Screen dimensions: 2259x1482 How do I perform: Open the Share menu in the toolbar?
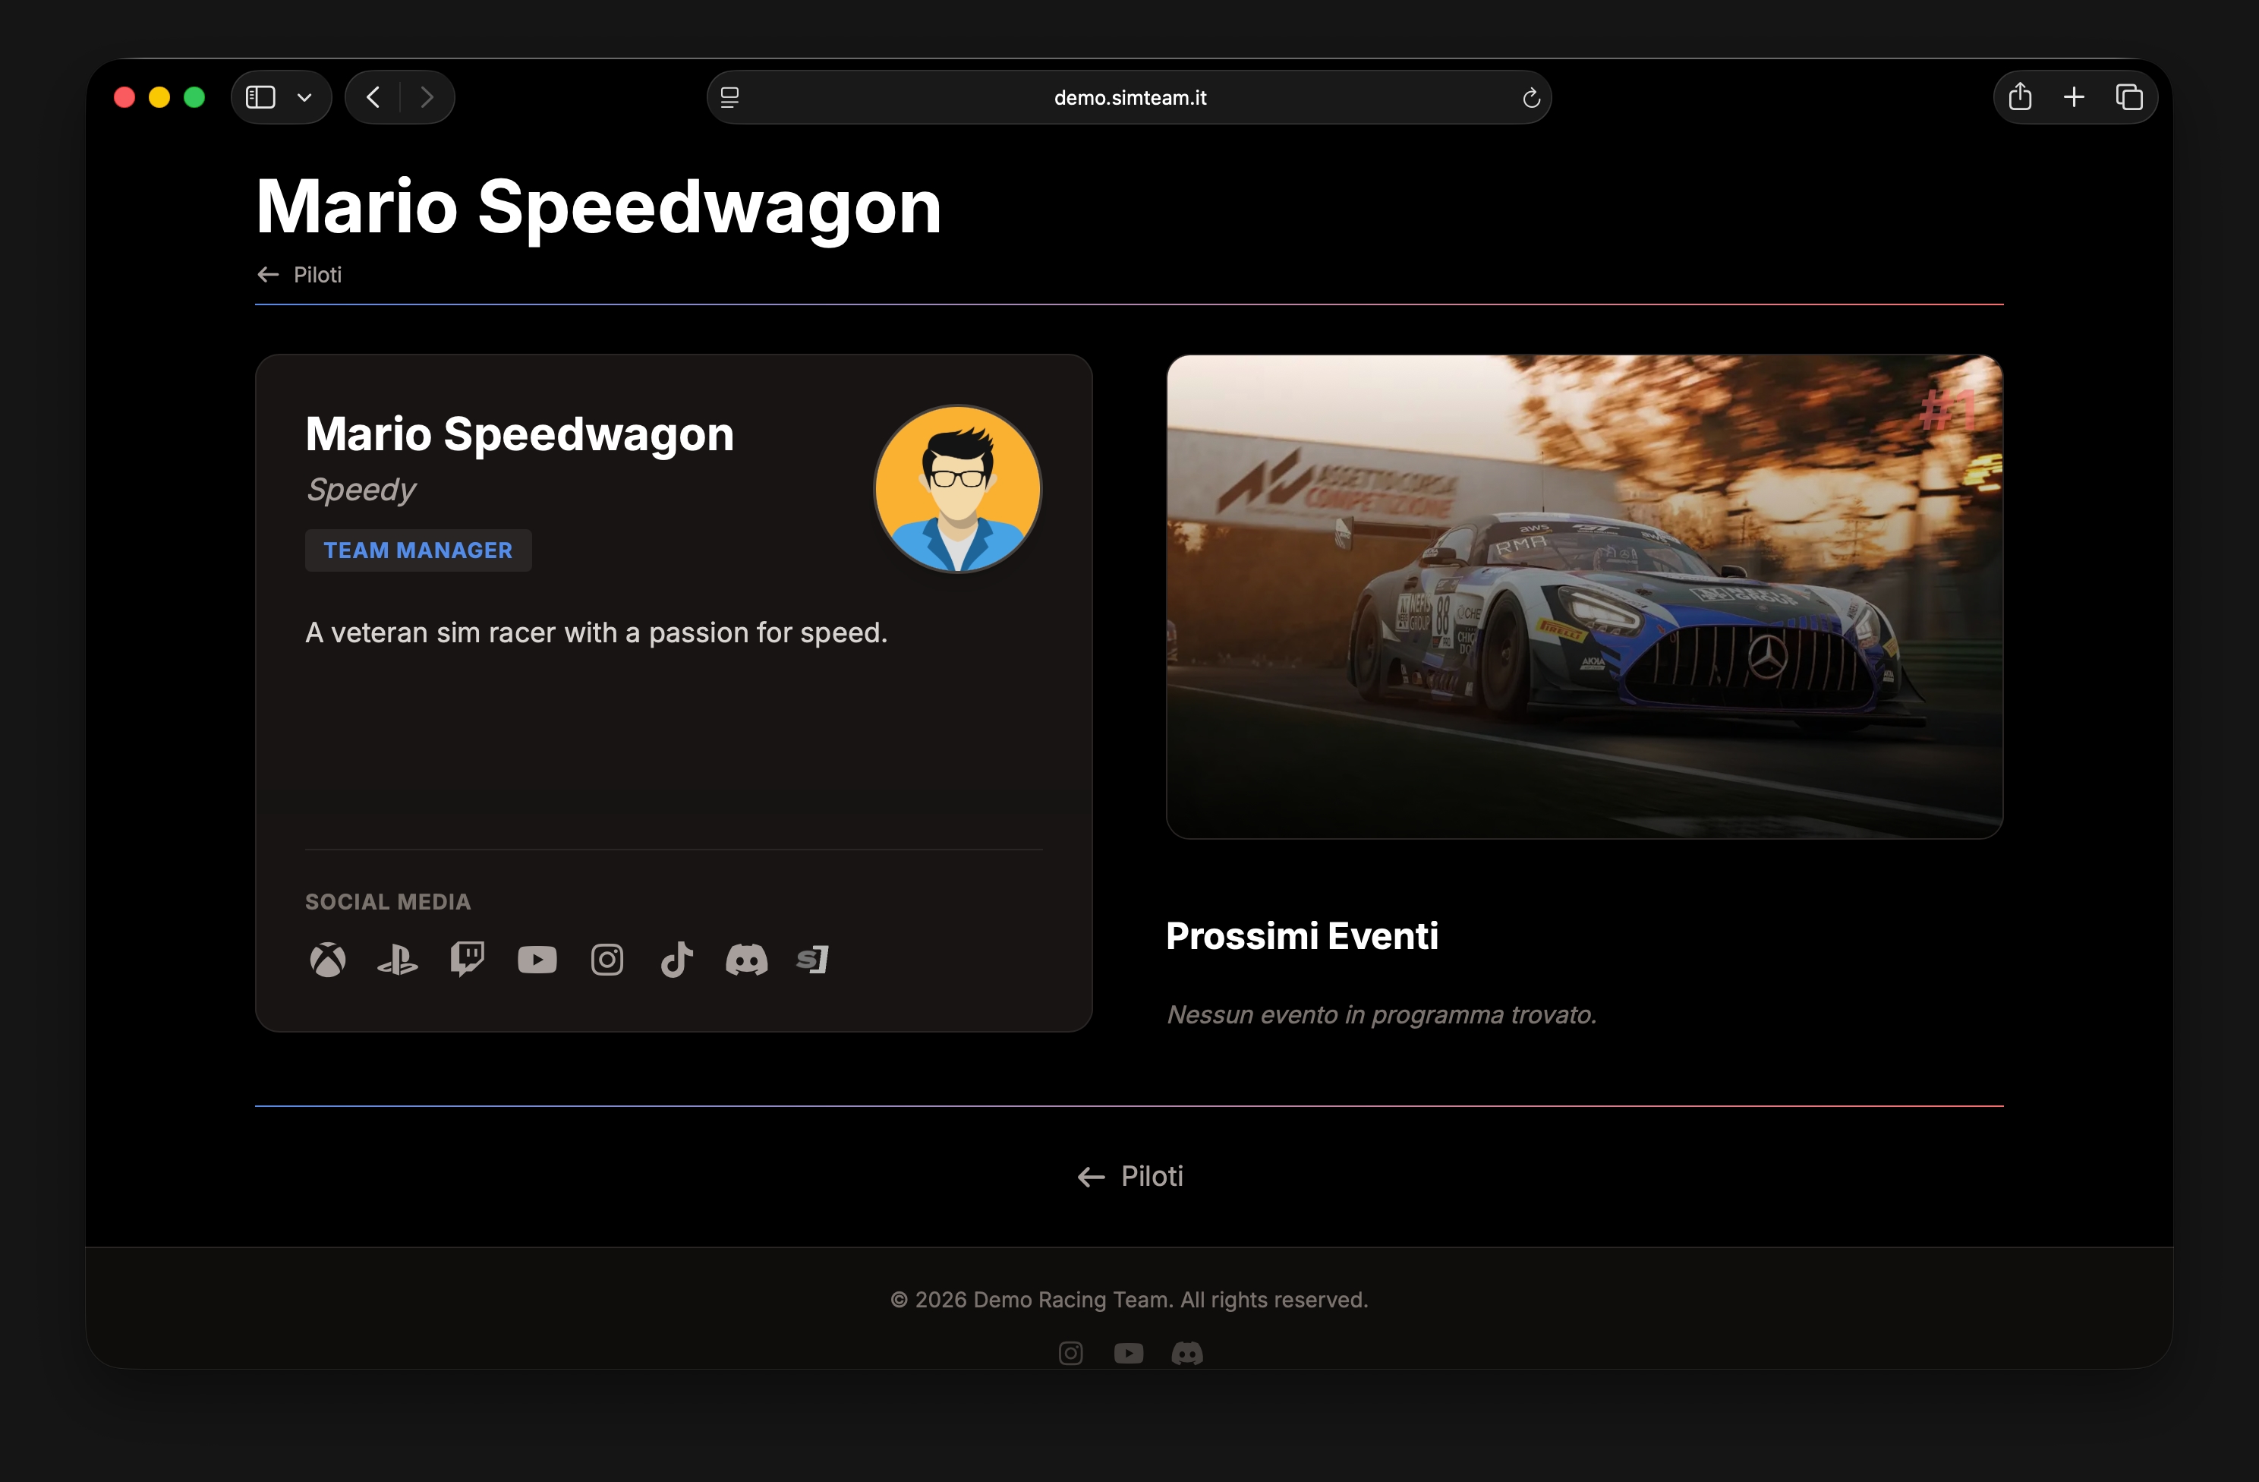pyautogui.click(x=2019, y=96)
